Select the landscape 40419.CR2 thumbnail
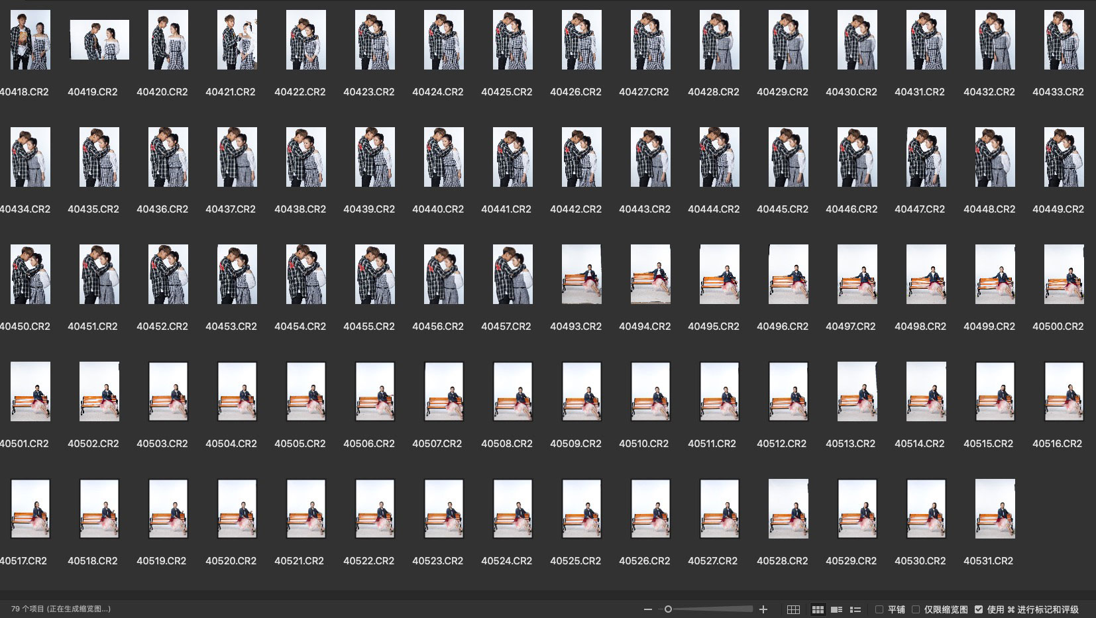Viewport: 1096px width, 618px height. pos(99,40)
